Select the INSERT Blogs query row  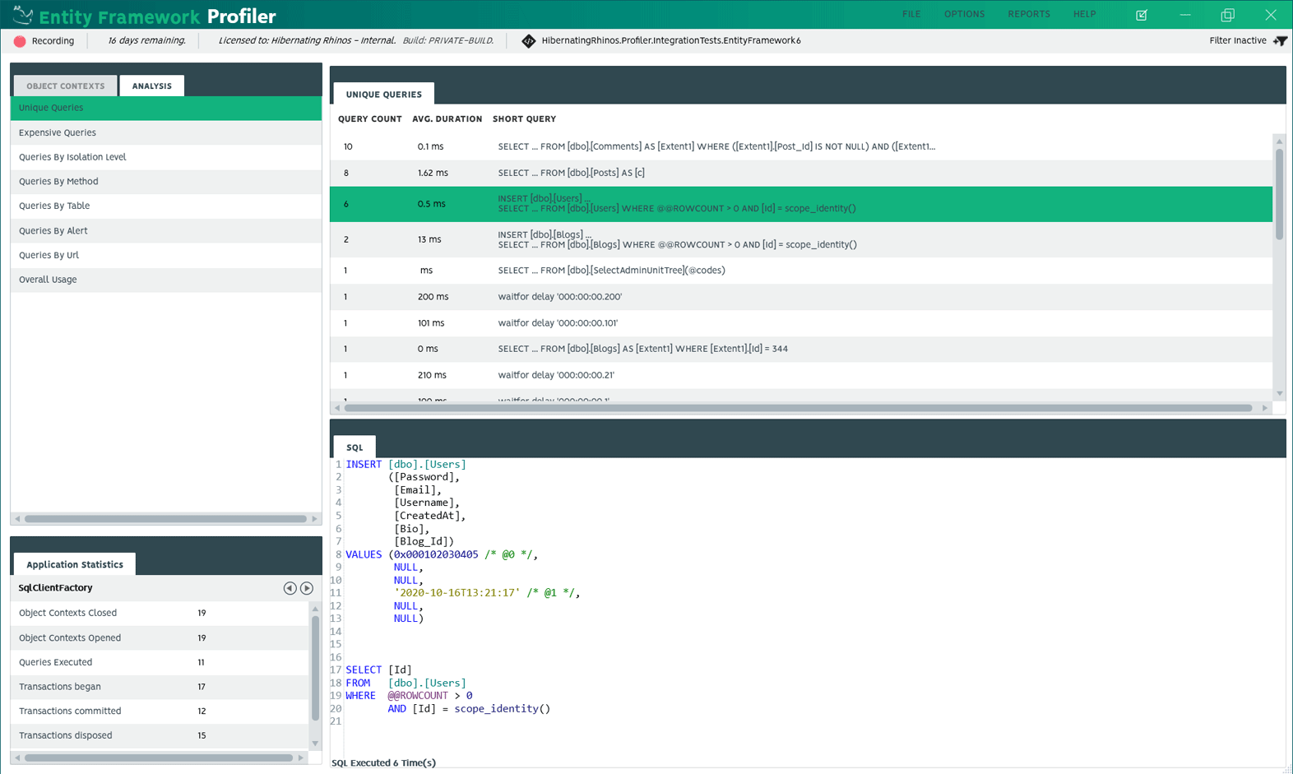click(x=801, y=239)
